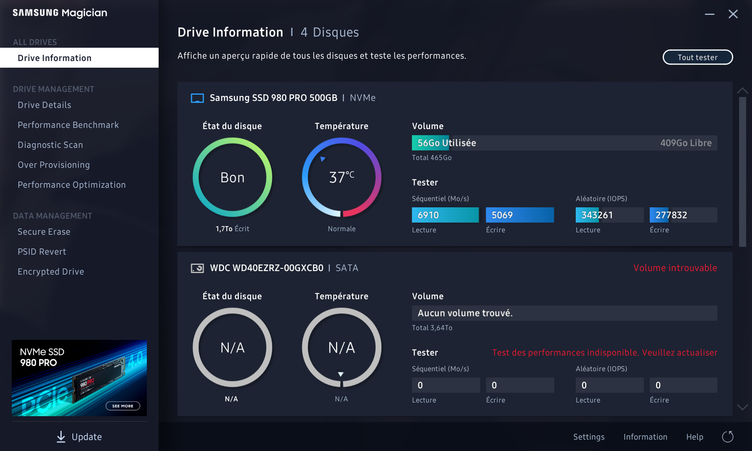Click the 37°C temperature gauge
Viewport: 752px width, 451px height.
pyautogui.click(x=342, y=177)
